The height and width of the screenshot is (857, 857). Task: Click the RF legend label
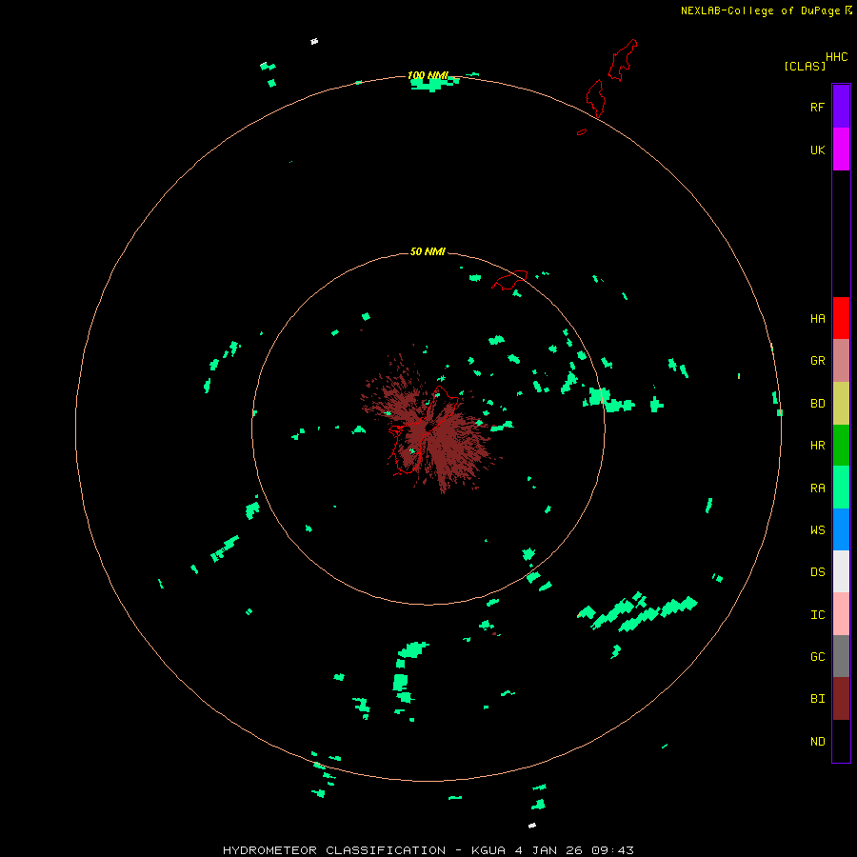(817, 107)
